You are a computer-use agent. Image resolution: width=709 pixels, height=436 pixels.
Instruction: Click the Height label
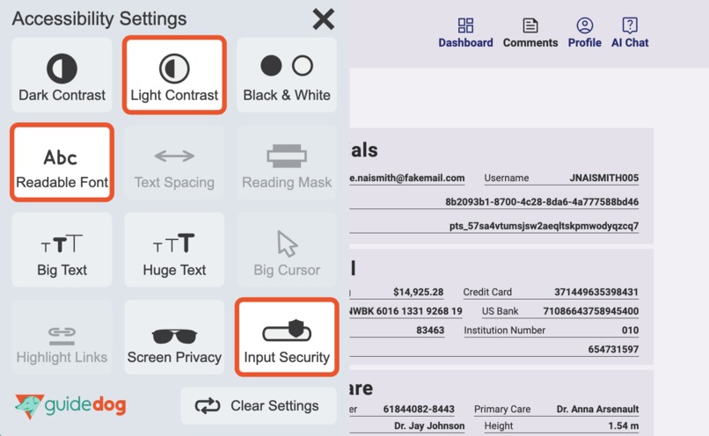498,425
